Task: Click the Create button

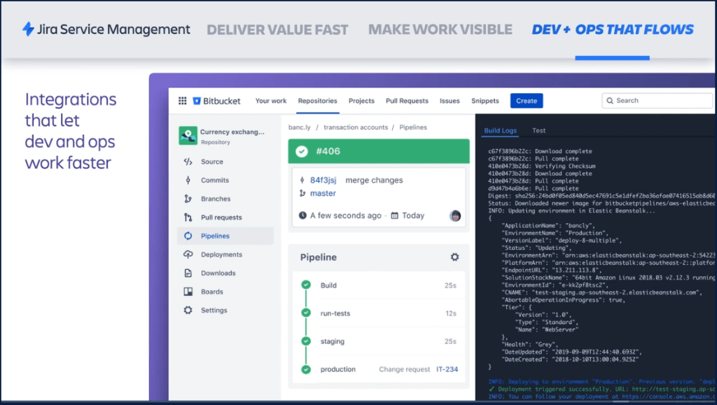Action: pos(527,101)
